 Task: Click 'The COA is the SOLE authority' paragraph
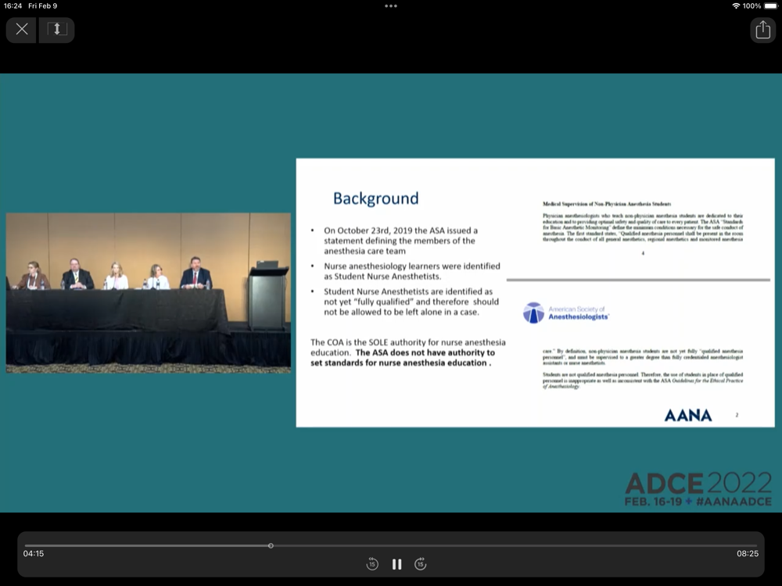(x=408, y=352)
